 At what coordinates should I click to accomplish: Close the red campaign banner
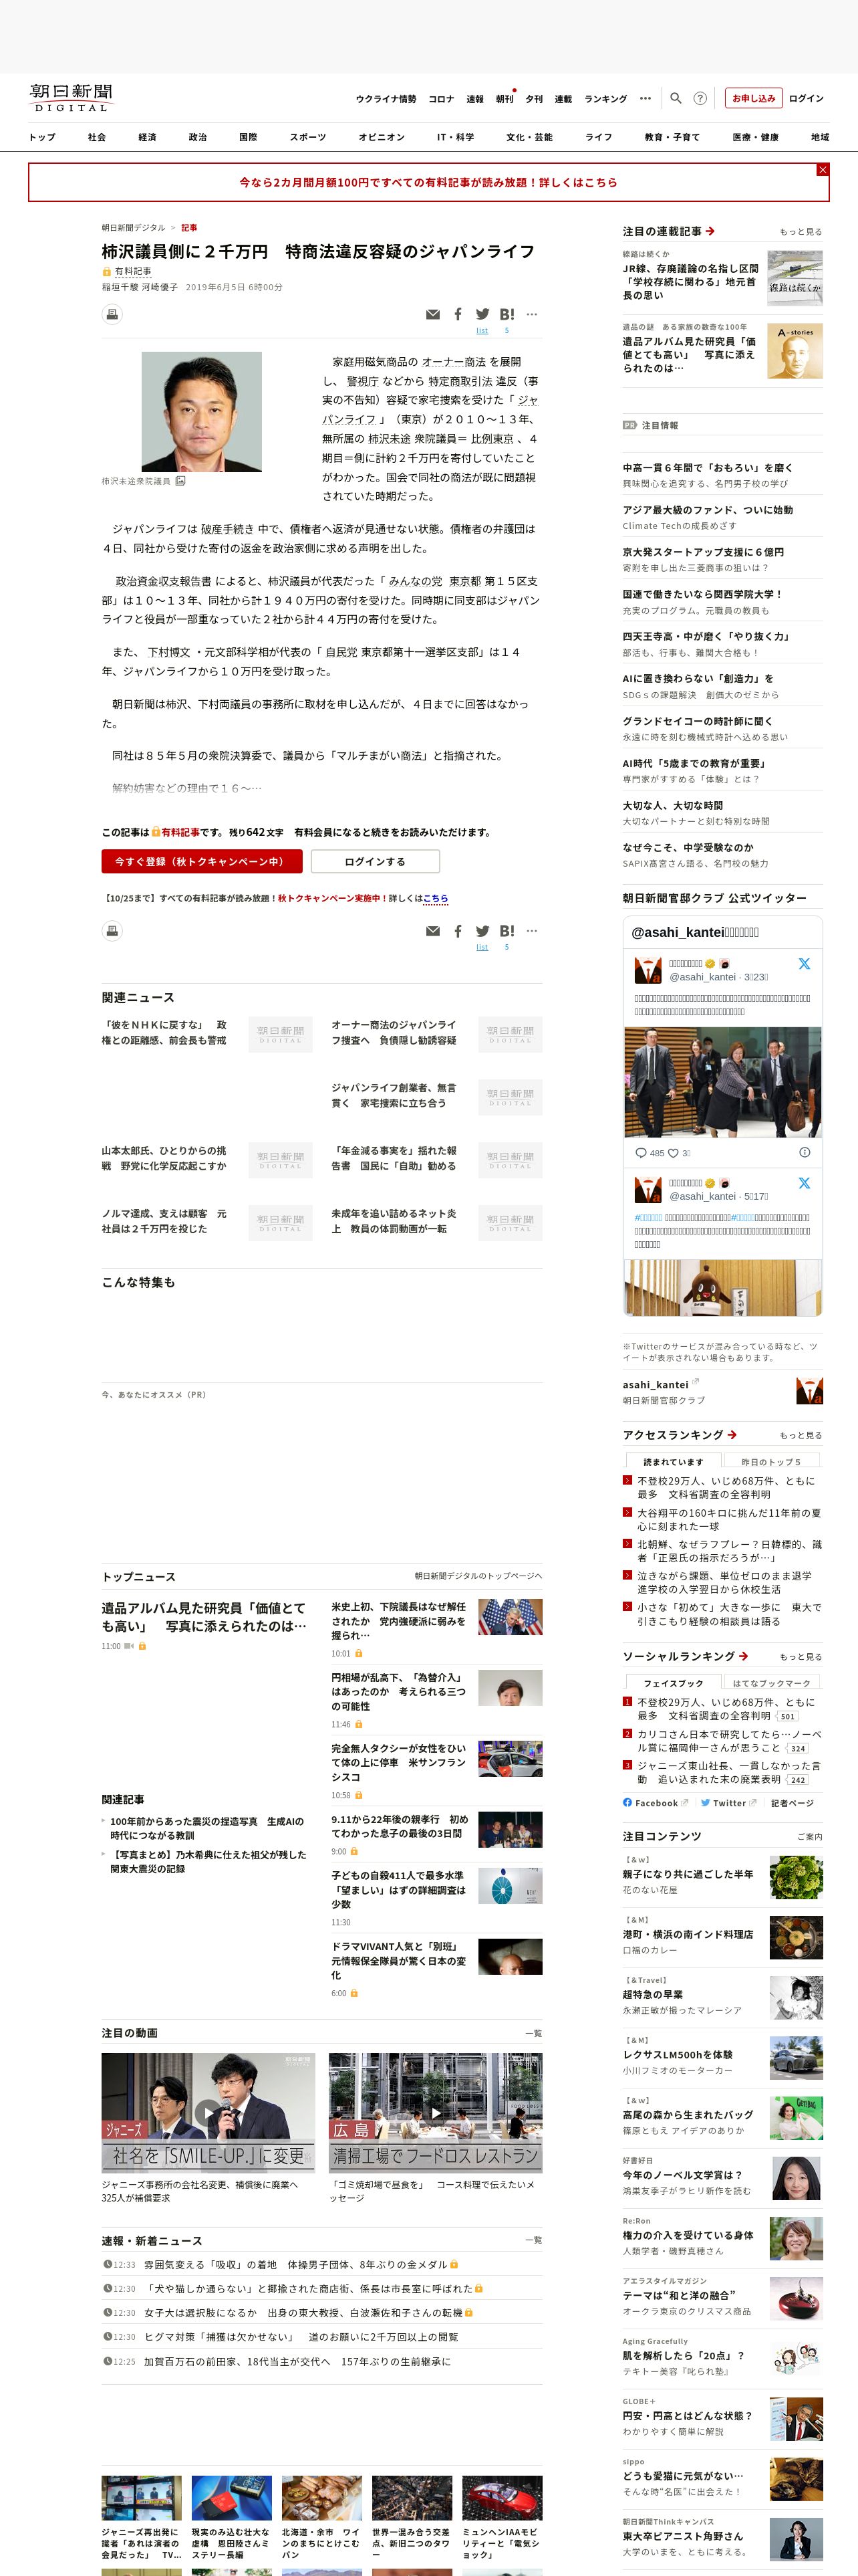click(823, 169)
